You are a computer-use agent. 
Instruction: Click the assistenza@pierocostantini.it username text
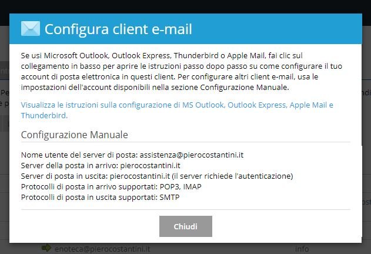click(192, 155)
